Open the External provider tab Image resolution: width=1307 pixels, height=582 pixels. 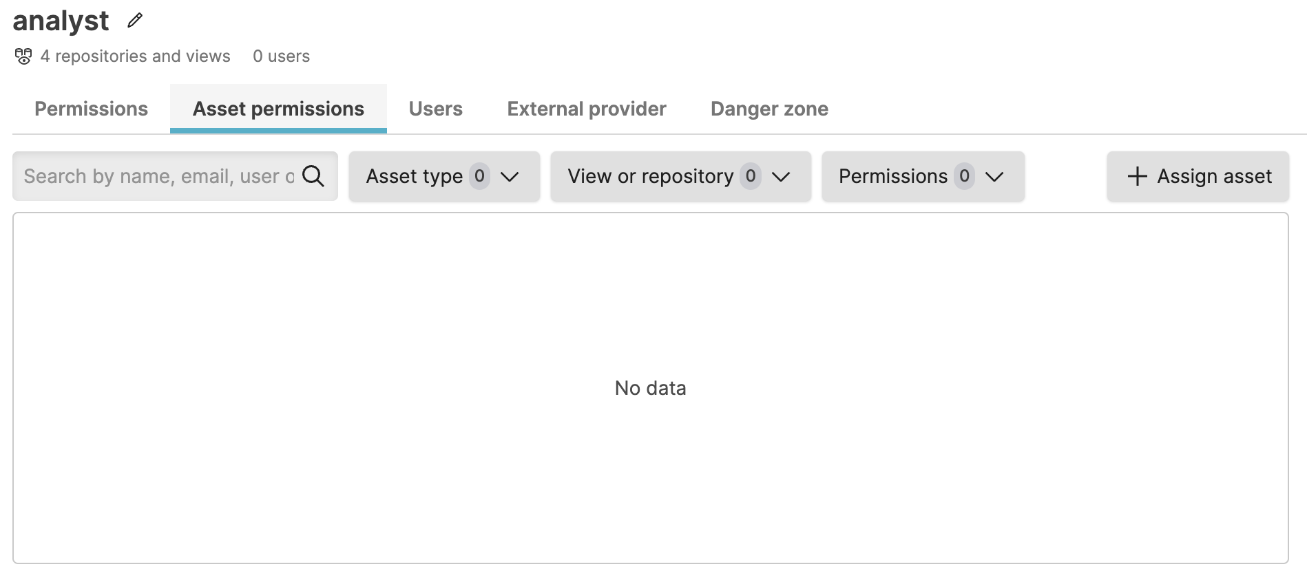click(x=586, y=109)
